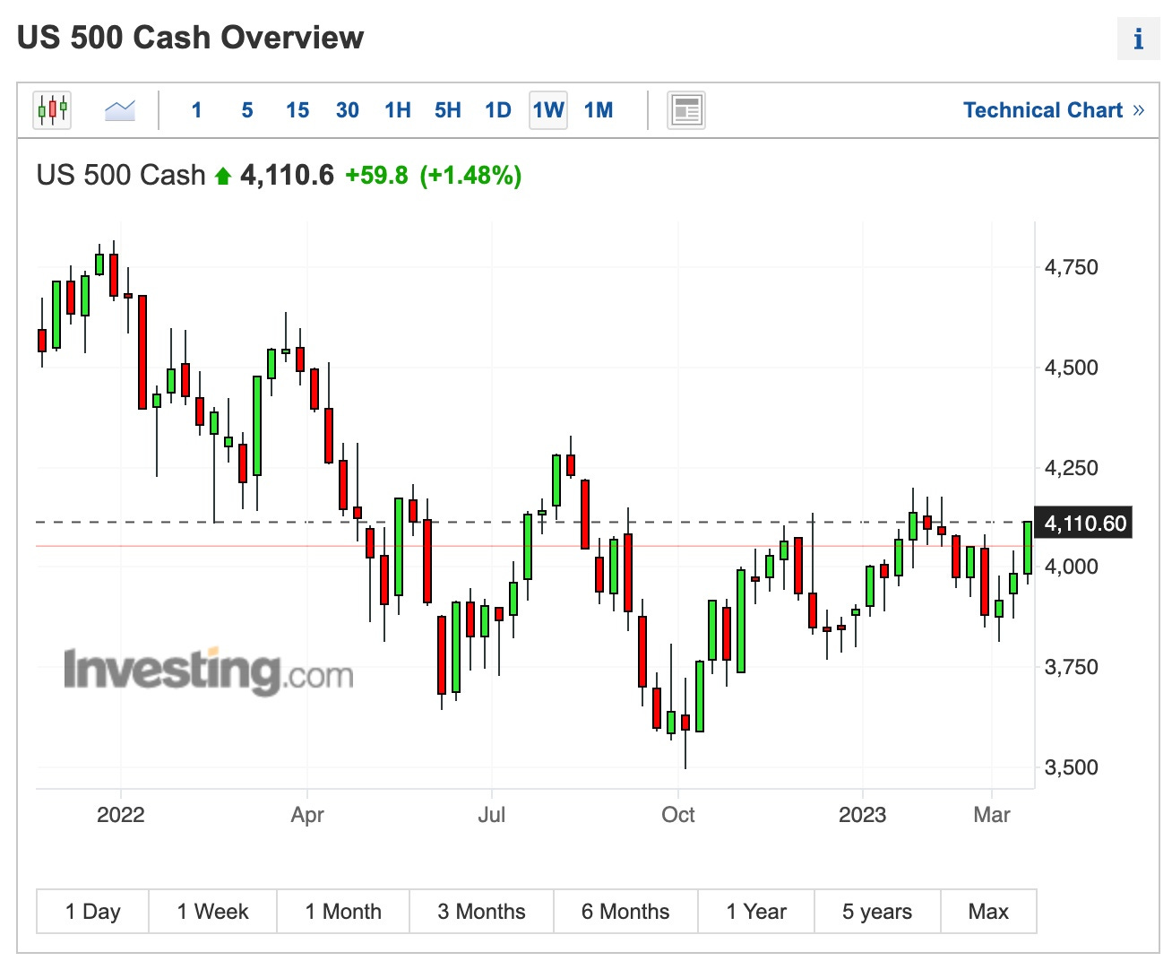Select the 5H interval
This screenshot has height=961, width=1172.
tap(448, 110)
